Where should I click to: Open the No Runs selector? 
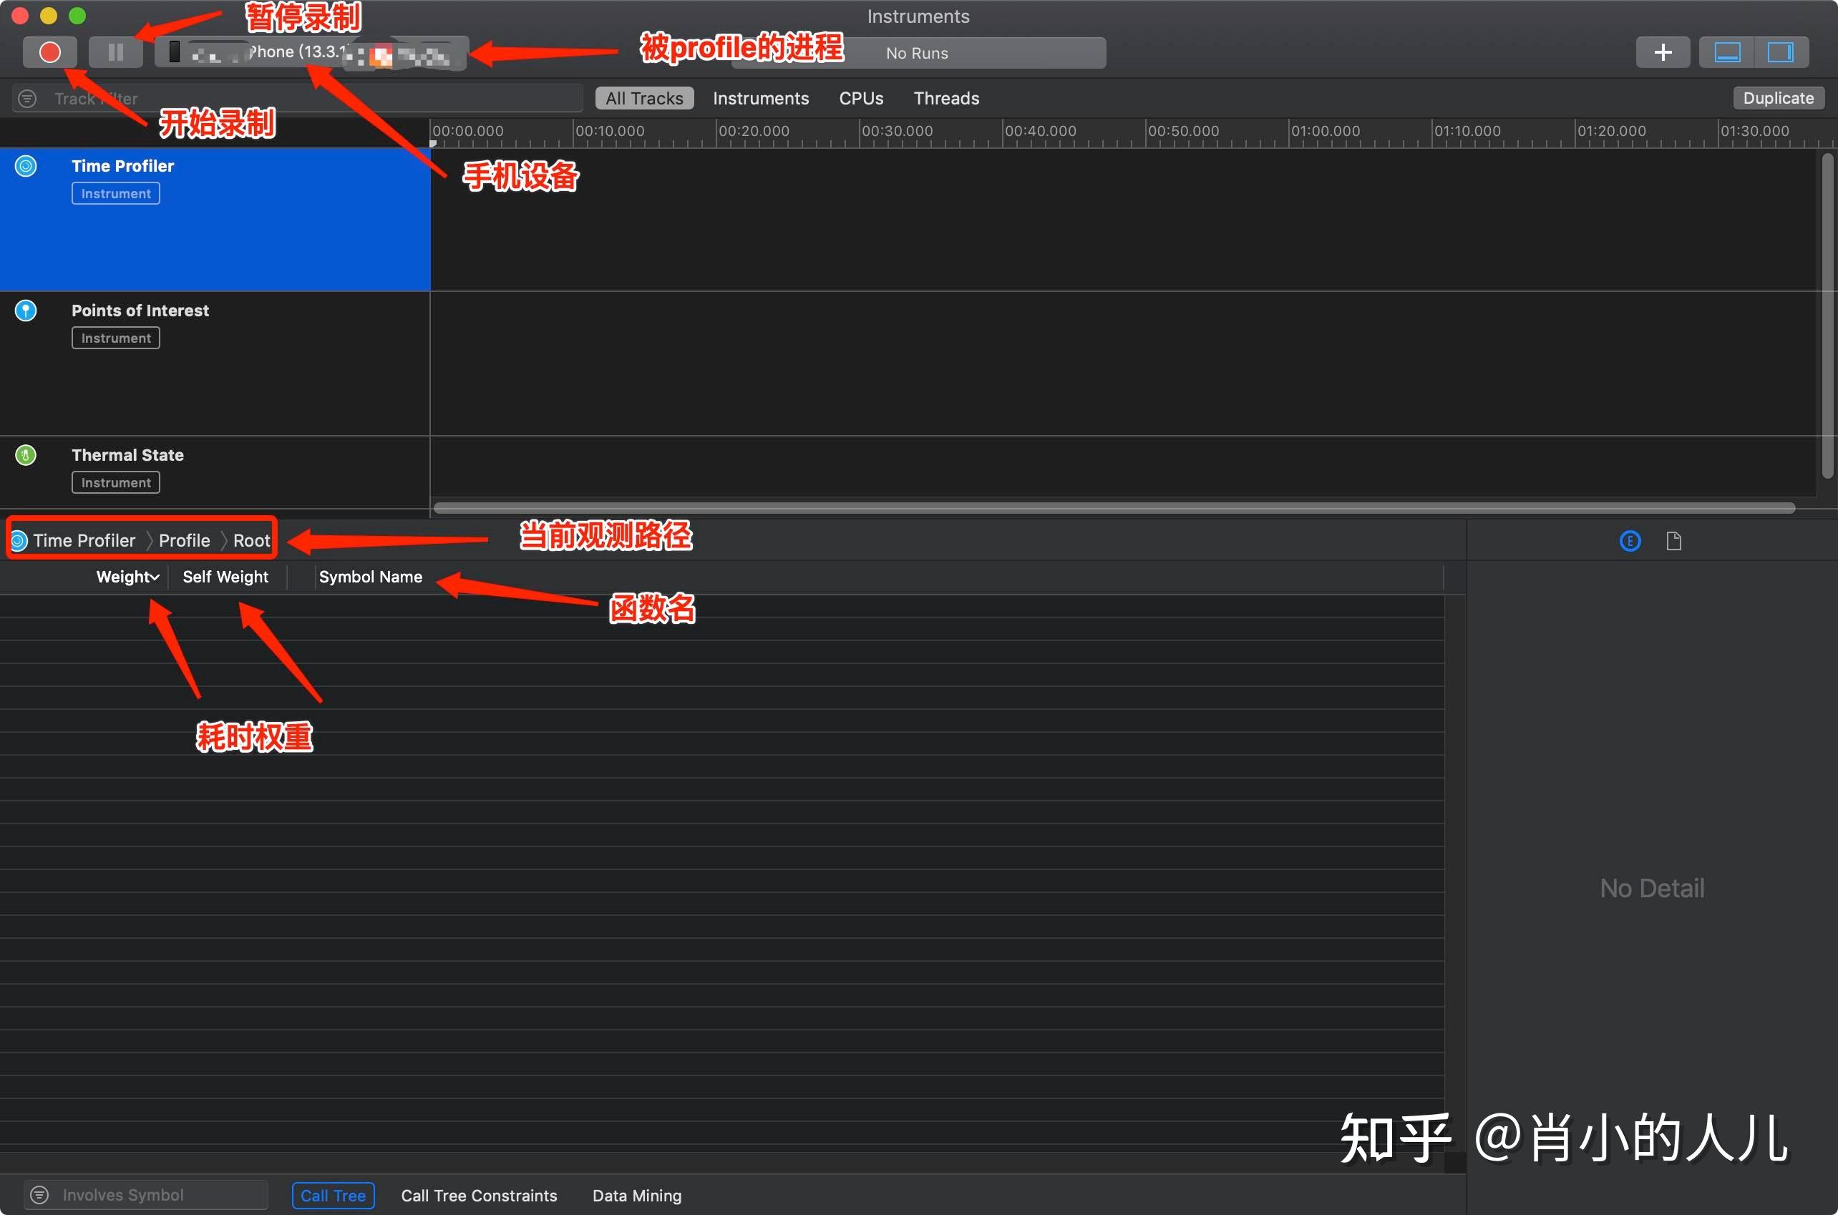pyautogui.click(x=917, y=53)
